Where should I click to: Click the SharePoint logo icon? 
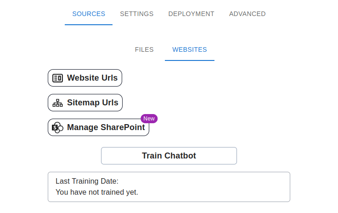(x=57, y=127)
